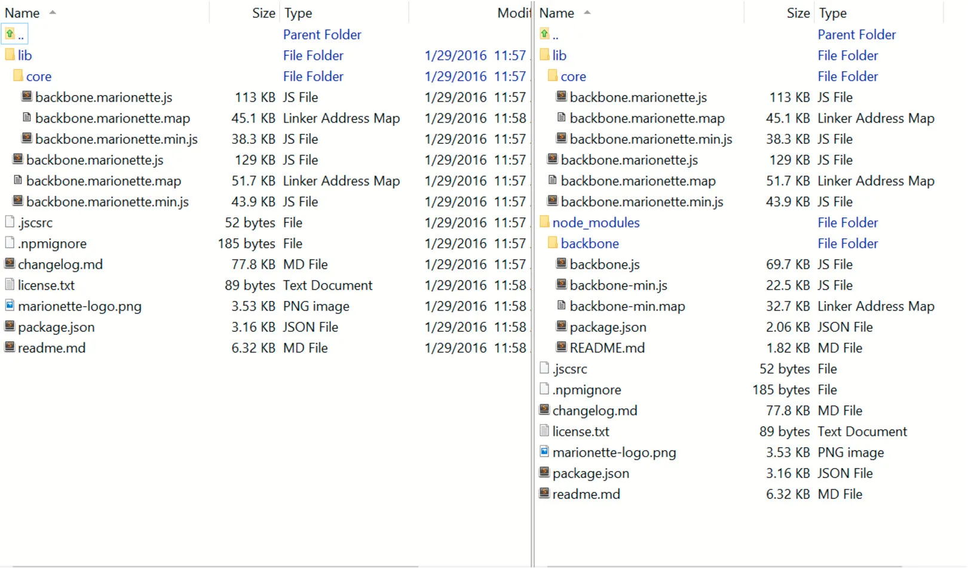968x568 pixels.
Task: Select 51.7 KB backbone.marionette.map name in right pane
Action: coord(639,181)
